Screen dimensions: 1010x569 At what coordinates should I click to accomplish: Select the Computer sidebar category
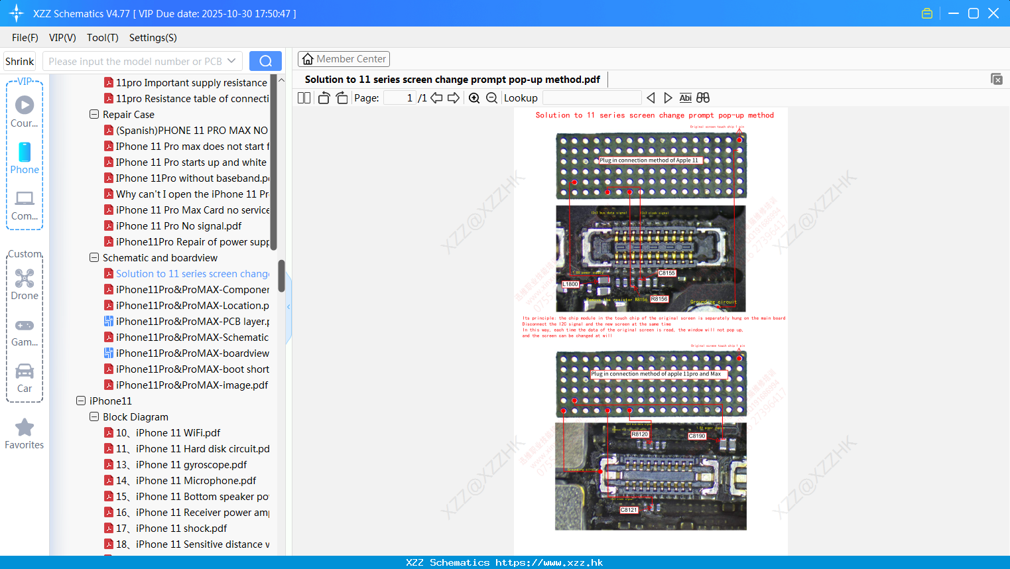pos(25,205)
